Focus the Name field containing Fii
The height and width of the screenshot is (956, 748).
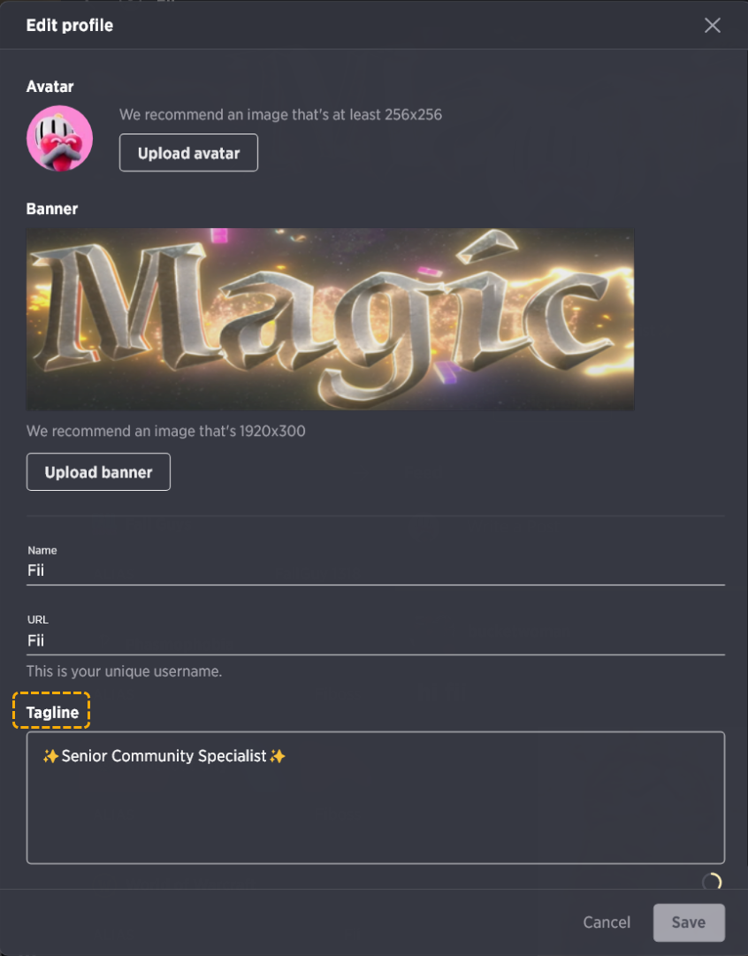[x=376, y=570]
